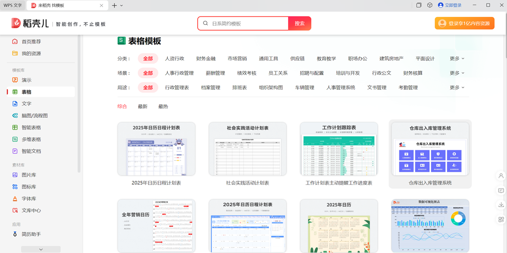This screenshot has height=253, width=507.
Task: Expand 更多 in the 用途 row
Action: (x=457, y=88)
